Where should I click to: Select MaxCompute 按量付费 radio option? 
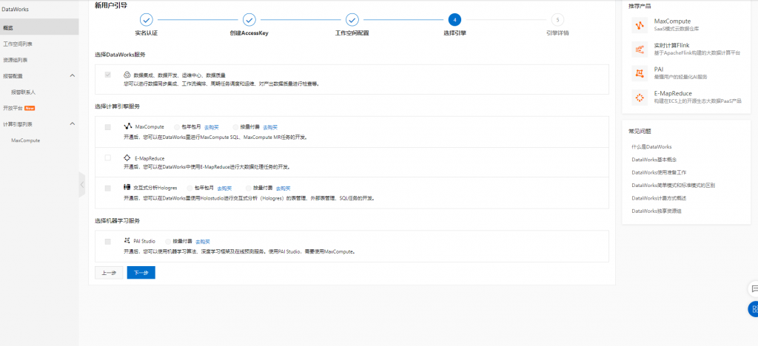[235, 127]
